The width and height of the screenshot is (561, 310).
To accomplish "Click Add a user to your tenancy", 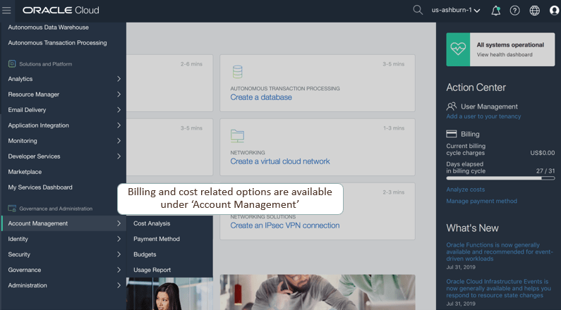I will (483, 116).
